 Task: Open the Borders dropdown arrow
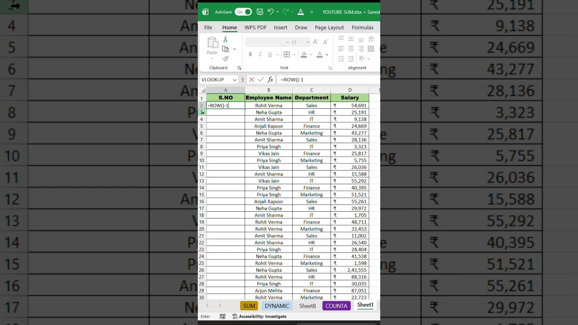(x=294, y=55)
